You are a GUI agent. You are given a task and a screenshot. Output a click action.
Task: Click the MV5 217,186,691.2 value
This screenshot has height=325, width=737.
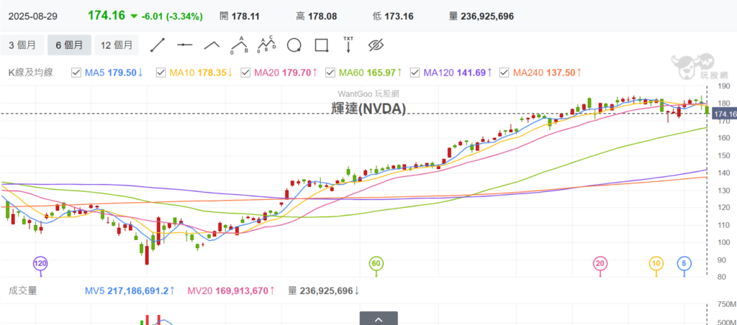click(x=130, y=290)
